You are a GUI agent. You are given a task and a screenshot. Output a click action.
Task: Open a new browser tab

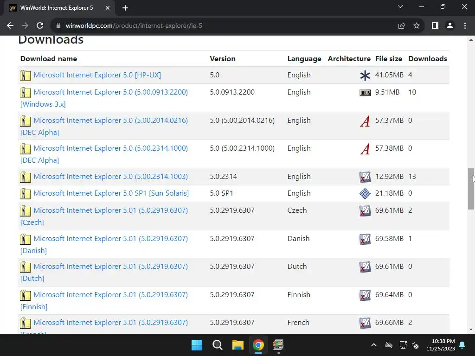coord(125,8)
